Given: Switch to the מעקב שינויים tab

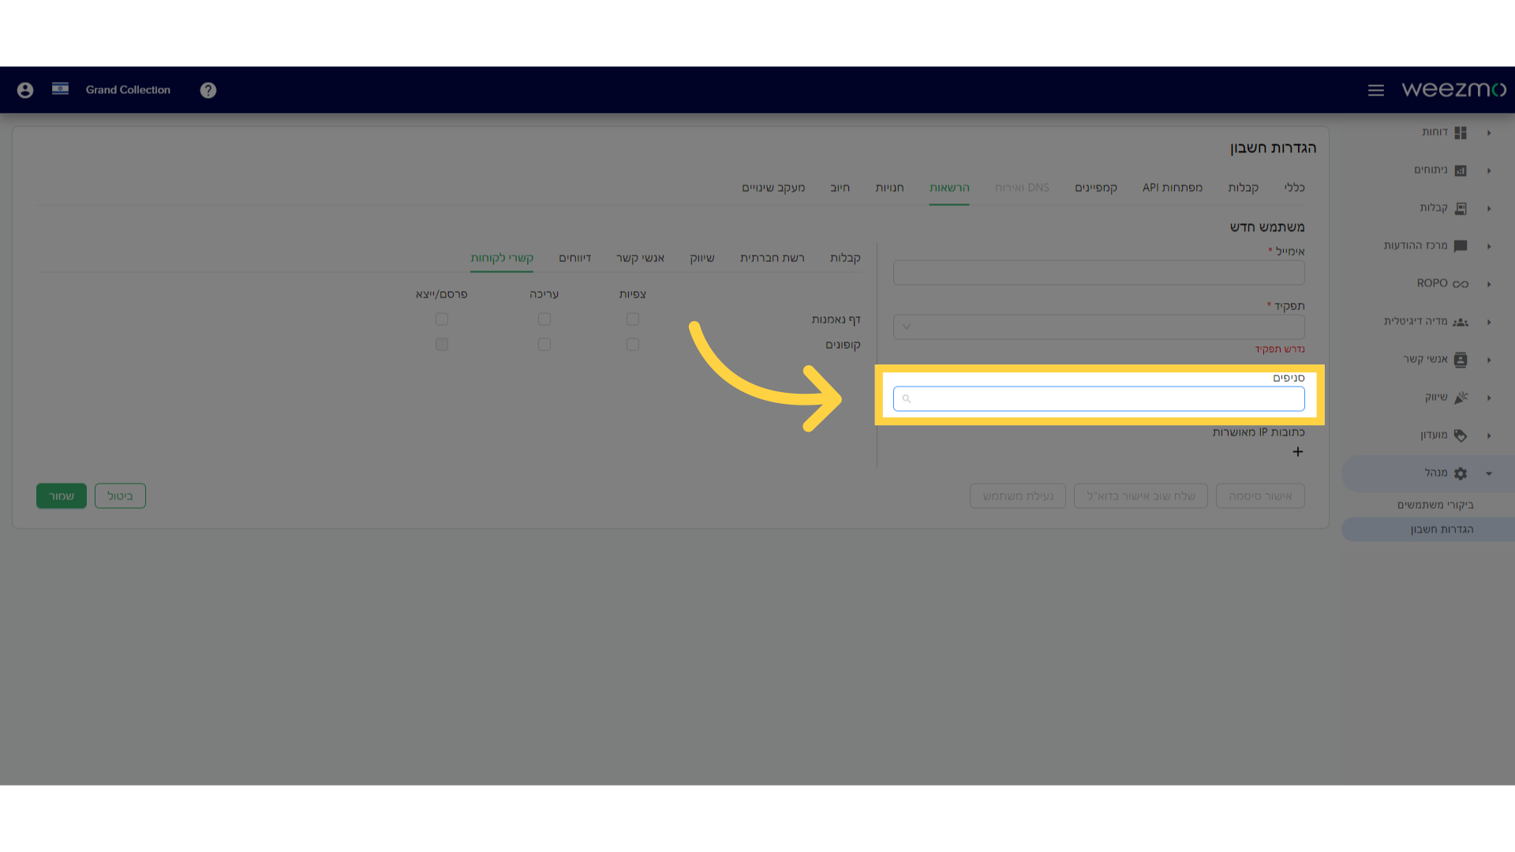Looking at the screenshot, I should coord(773,188).
